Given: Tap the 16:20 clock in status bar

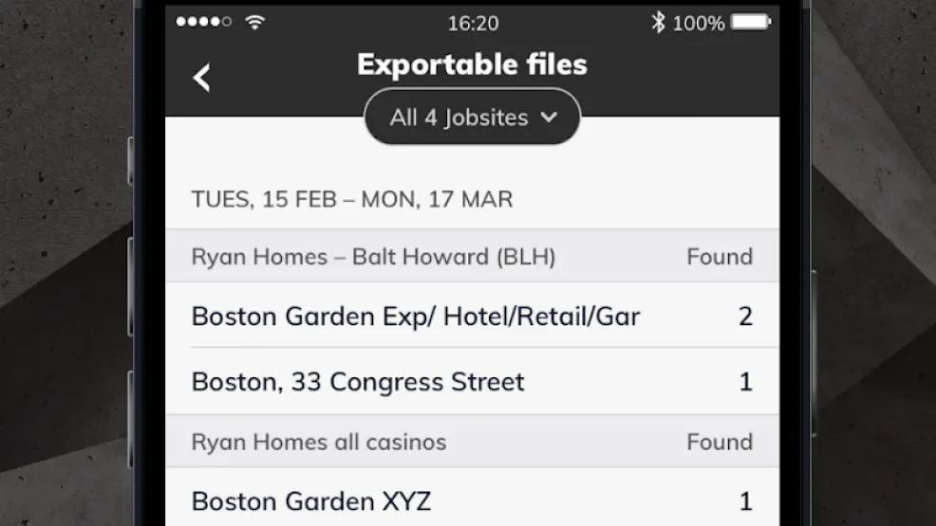Looking at the screenshot, I should [473, 24].
